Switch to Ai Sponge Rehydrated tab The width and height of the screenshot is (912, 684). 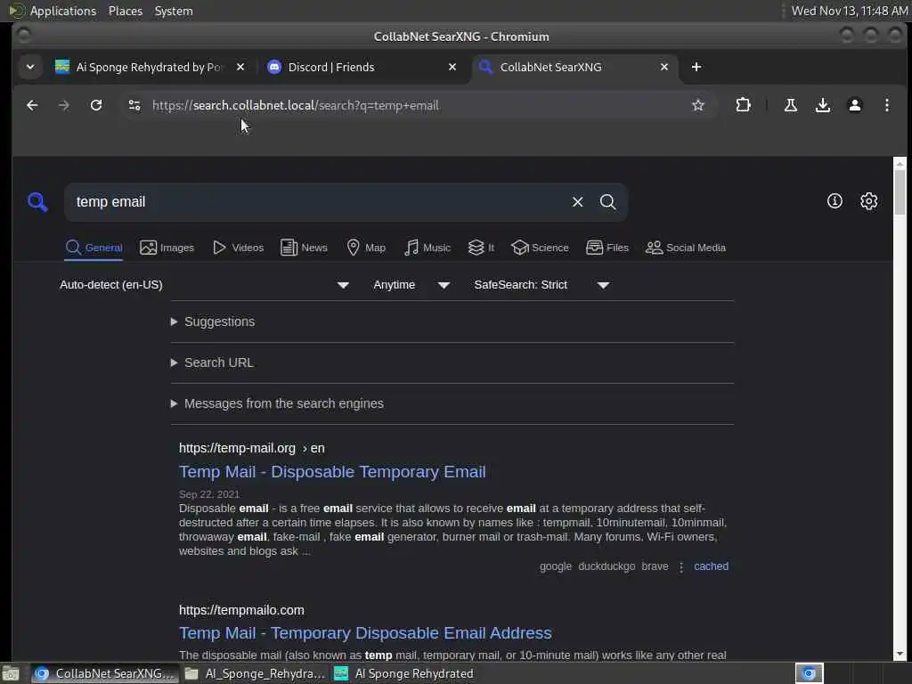click(x=149, y=67)
